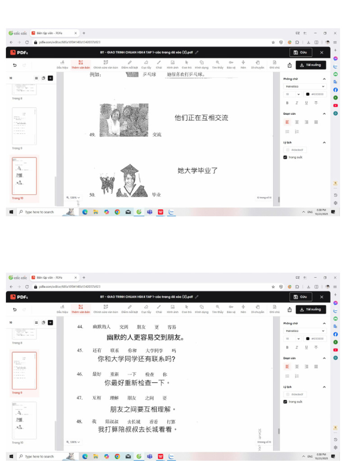Viewport: 346px width, 461px height.
Task: Select Ghi chú note tool in question-49 window
Action: [x=274, y=64]
